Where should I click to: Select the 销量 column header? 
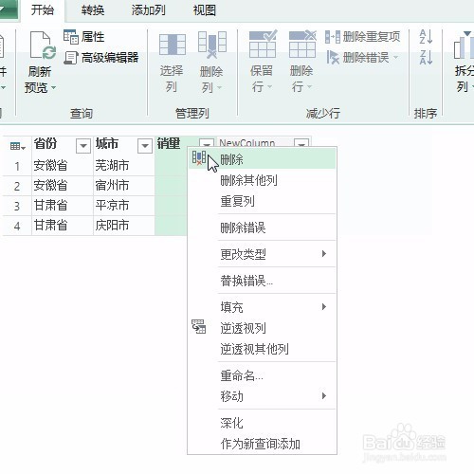pyautogui.click(x=169, y=144)
